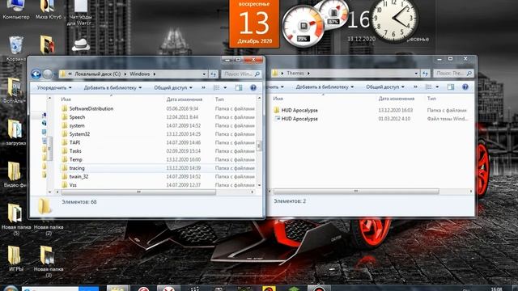The height and width of the screenshot is (291, 518).
Task: Select the System32 folder
Action: tap(79, 134)
